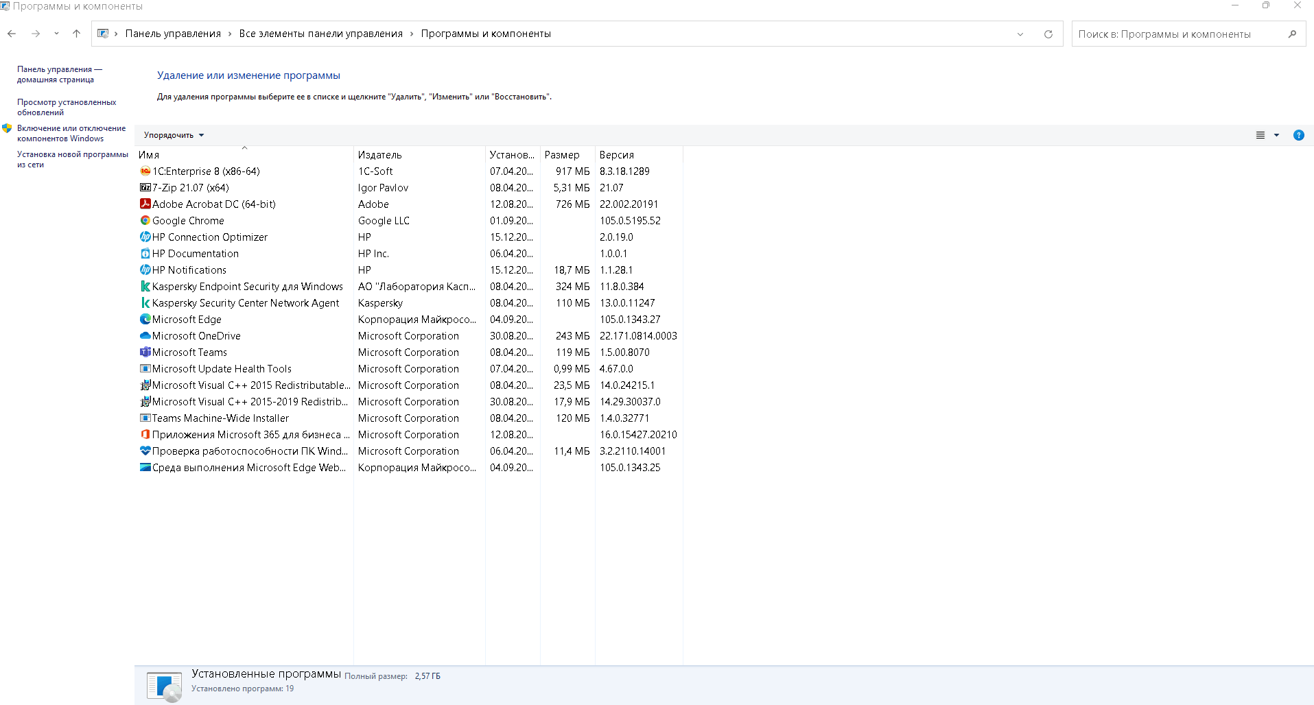Click the Kaspersky Security Center Network Agent icon
This screenshot has height=705, width=1314.
click(x=145, y=303)
